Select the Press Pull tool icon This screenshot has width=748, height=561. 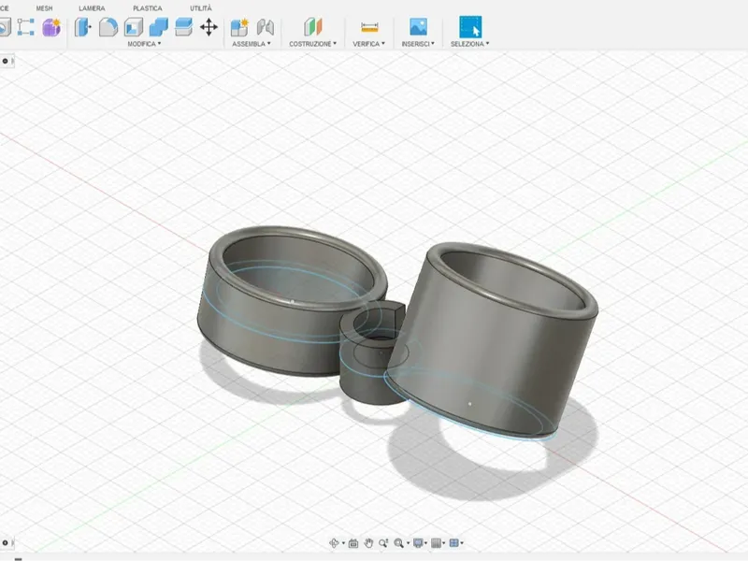click(82, 27)
